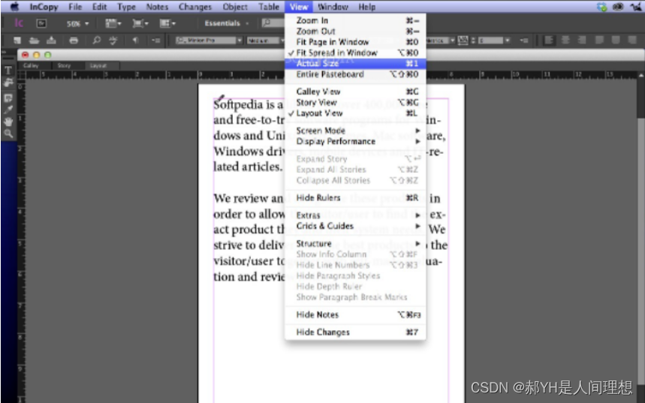
Task: Open the font style dropdown arrow
Action: click(282, 41)
